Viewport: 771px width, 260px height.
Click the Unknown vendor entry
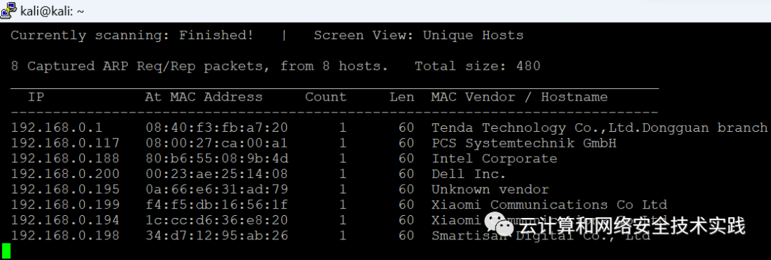490,189
